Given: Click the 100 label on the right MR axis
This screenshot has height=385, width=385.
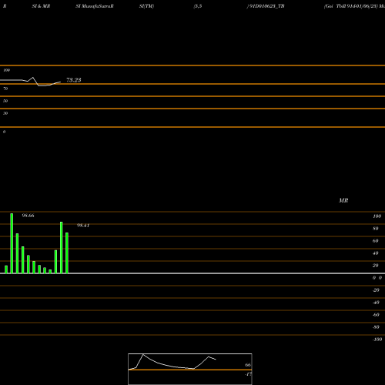Looking at the screenshot, I should [377, 216].
